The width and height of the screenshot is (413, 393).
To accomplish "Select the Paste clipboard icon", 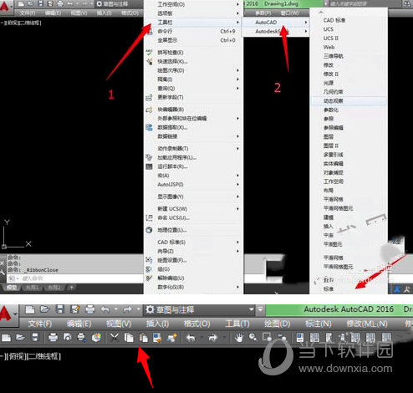I will coord(143,338).
